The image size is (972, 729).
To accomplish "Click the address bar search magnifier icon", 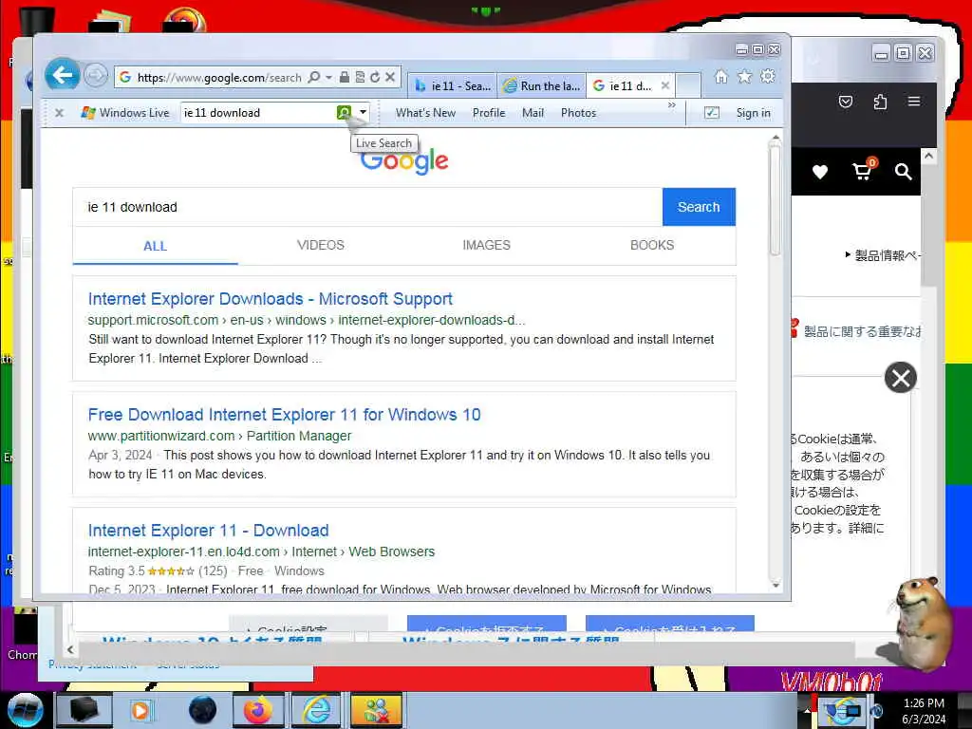I will point(314,77).
